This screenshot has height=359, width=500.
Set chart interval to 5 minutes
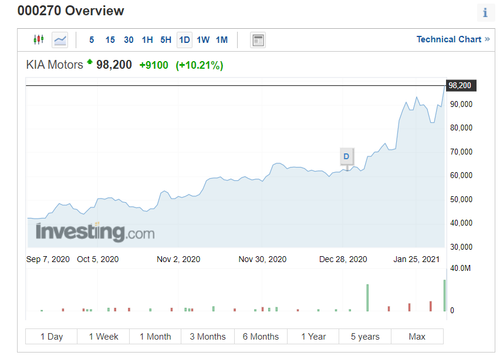point(92,40)
